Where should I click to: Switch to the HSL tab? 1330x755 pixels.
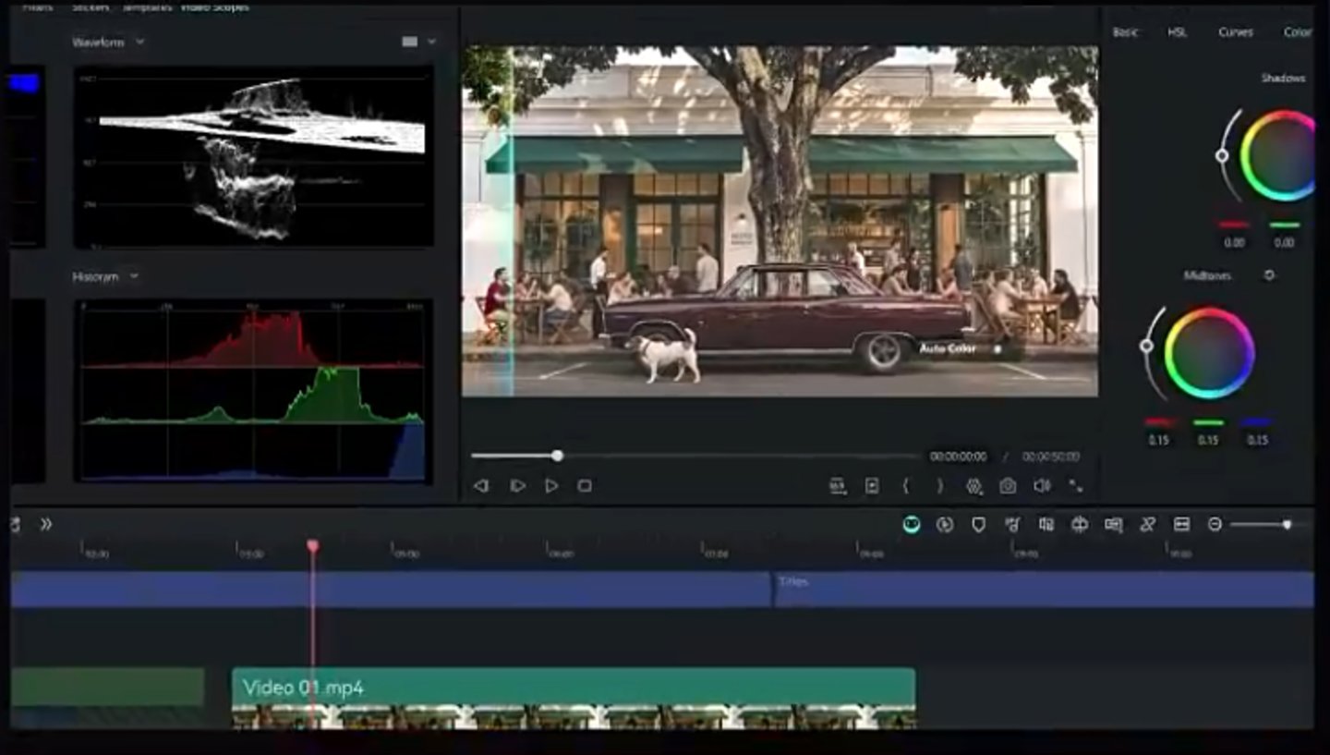tap(1177, 31)
